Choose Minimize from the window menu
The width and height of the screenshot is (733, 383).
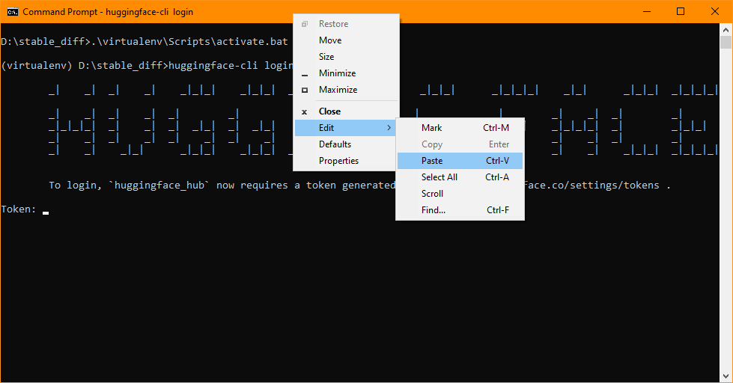tap(346, 73)
